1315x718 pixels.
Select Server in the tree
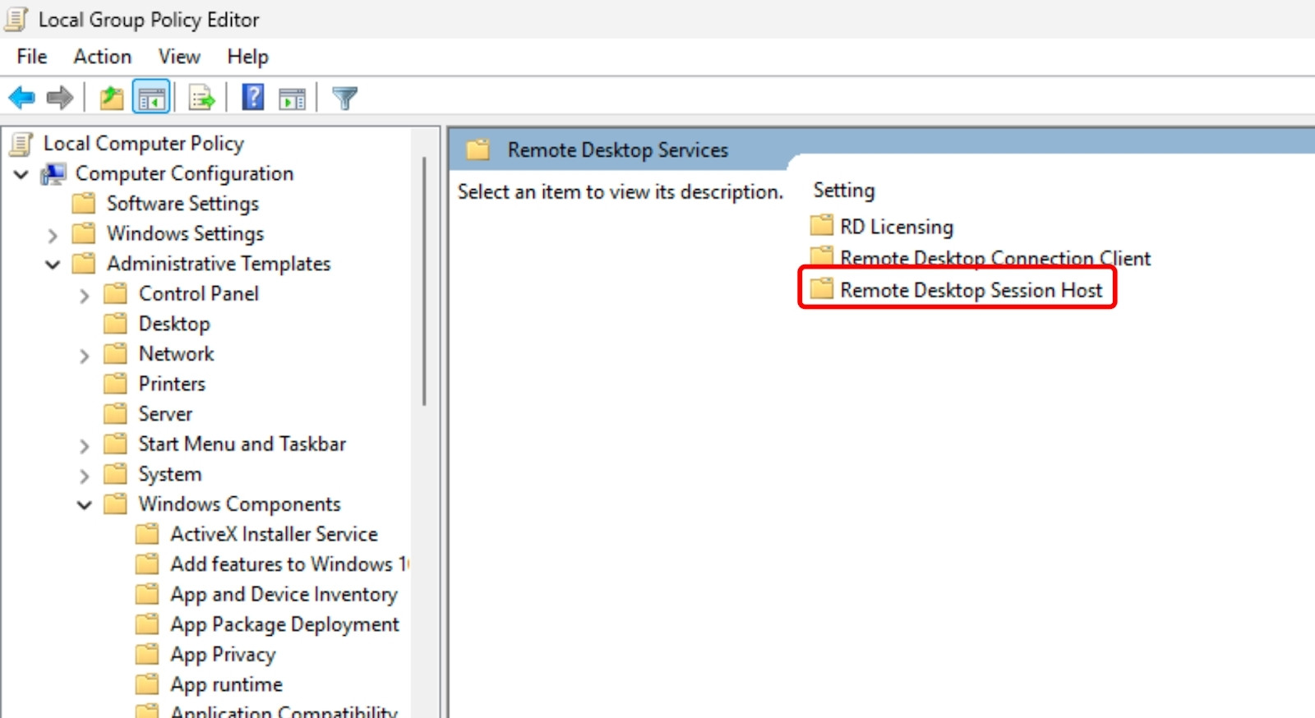click(165, 414)
